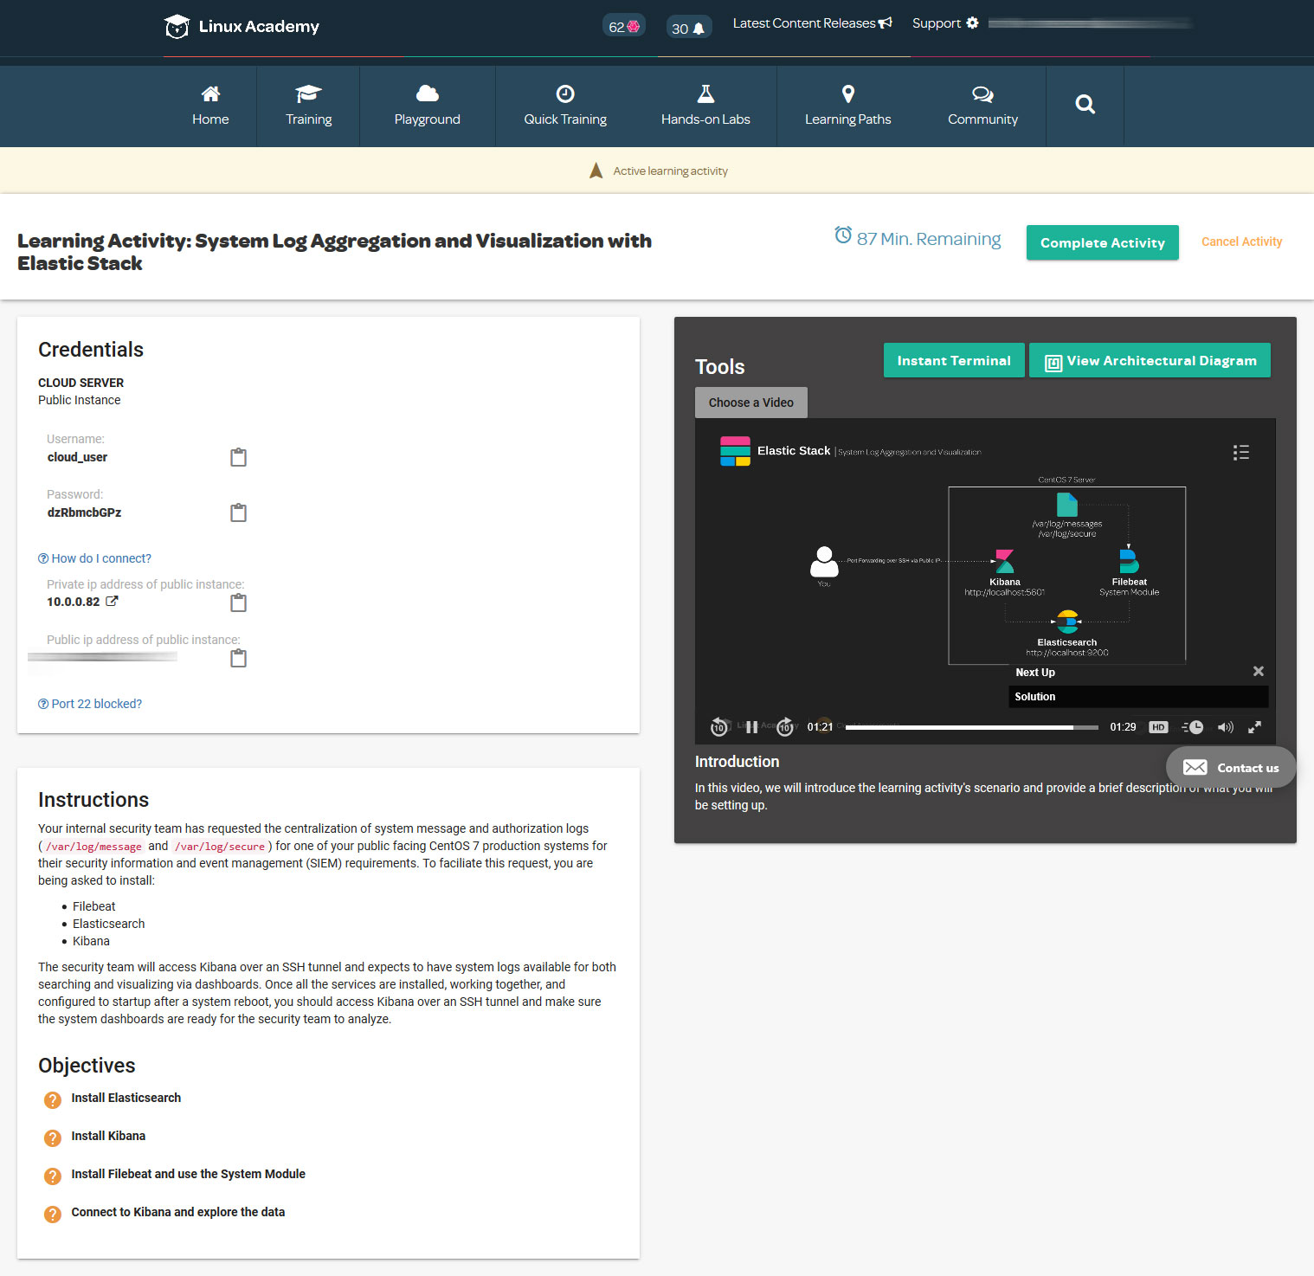The height and width of the screenshot is (1276, 1314).
Task: Open playback speed settings
Action: [x=1193, y=727]
